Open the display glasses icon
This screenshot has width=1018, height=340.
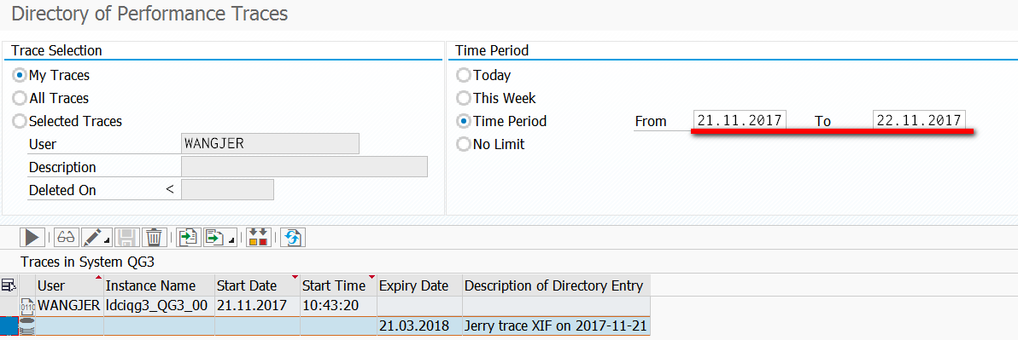[67, 238]
